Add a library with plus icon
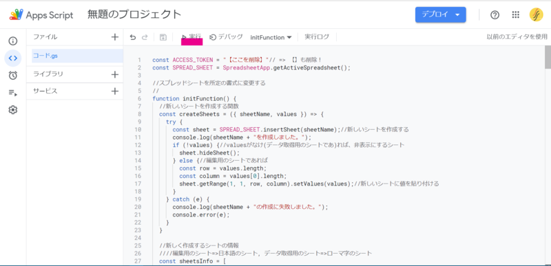Image resolution: width=551 pixels, height=266 pixels. 114,74
